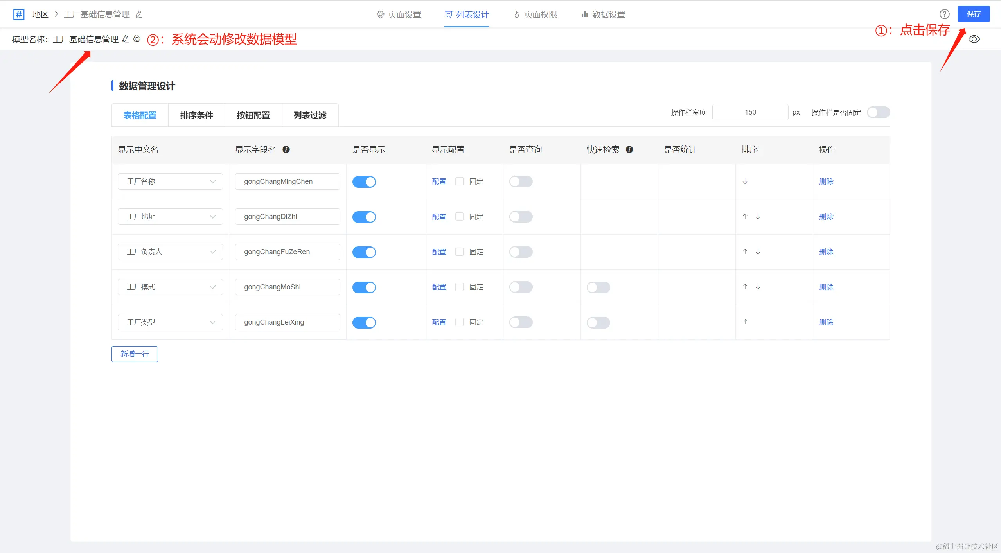Click the eye preview icon
The image size is (1001, 553).
point(974,39)
